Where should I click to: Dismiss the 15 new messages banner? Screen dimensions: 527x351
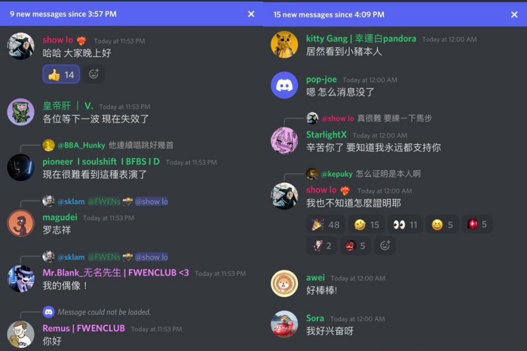click(514, 15)
